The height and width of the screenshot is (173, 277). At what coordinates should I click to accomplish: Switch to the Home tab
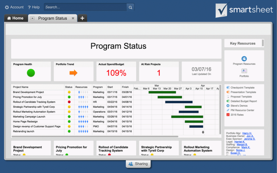(15, 18)
